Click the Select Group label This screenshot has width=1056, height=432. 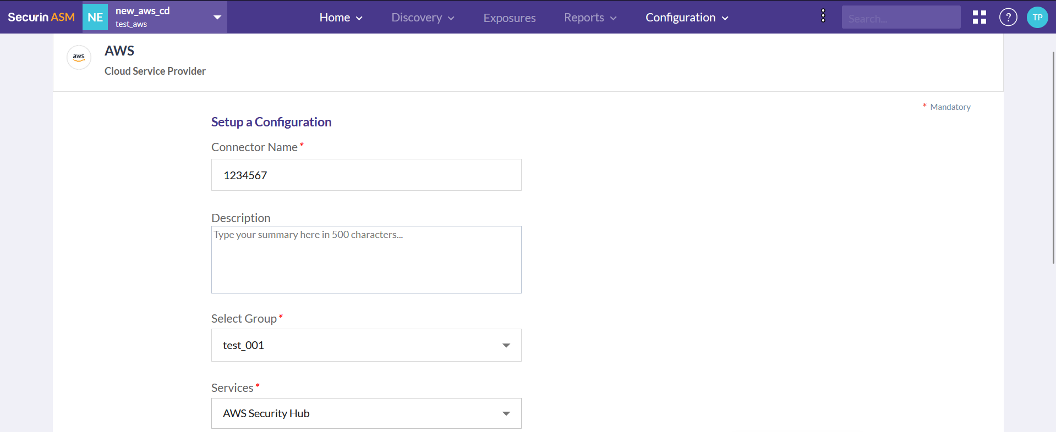tap(244, 319)
